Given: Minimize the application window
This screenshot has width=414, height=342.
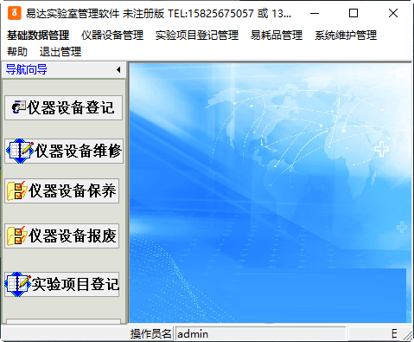Looking at the screenshot, I should point(315,13).
